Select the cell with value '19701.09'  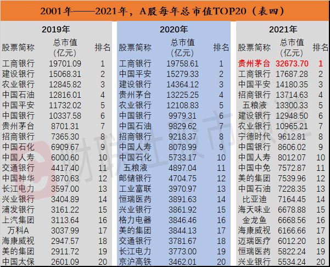tap(65, 63)
